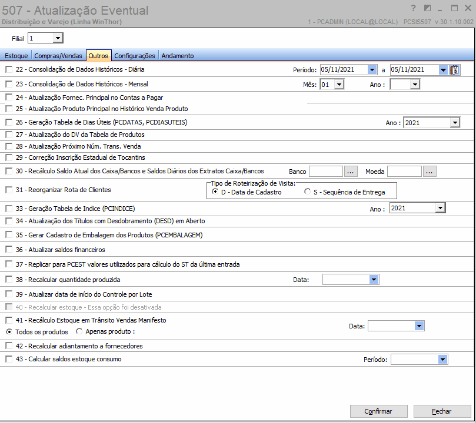The height and width of the screenshot is (423, 476).
Task: Open Ano dropdown for option 33
Action: pos(440,208)
